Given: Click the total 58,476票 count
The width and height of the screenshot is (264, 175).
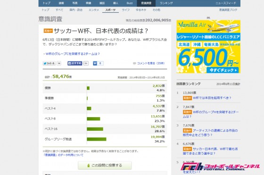Looking at the screenshot, I should click(x=62, y=77).
